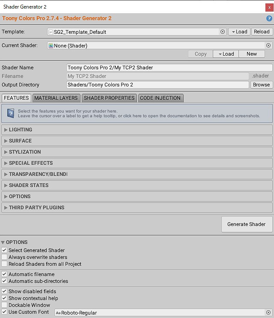Switch to the MATERIAL LAYERS tab
The height and width of the screenshot is (318, 274).
(x=56, y=98)
